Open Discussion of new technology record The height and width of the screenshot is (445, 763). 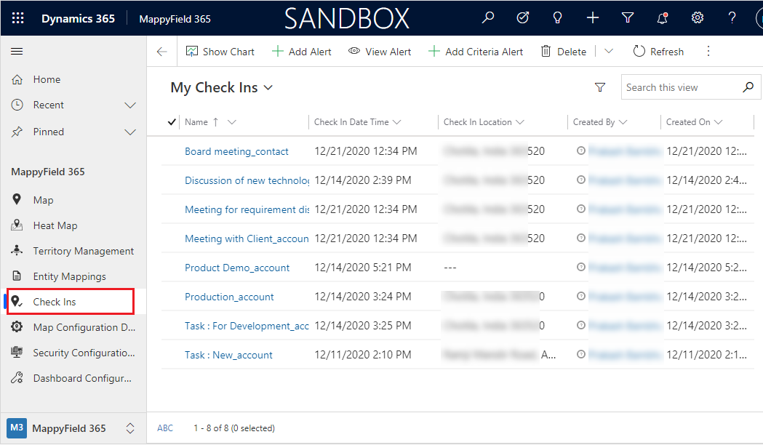[x=247, y=180]
